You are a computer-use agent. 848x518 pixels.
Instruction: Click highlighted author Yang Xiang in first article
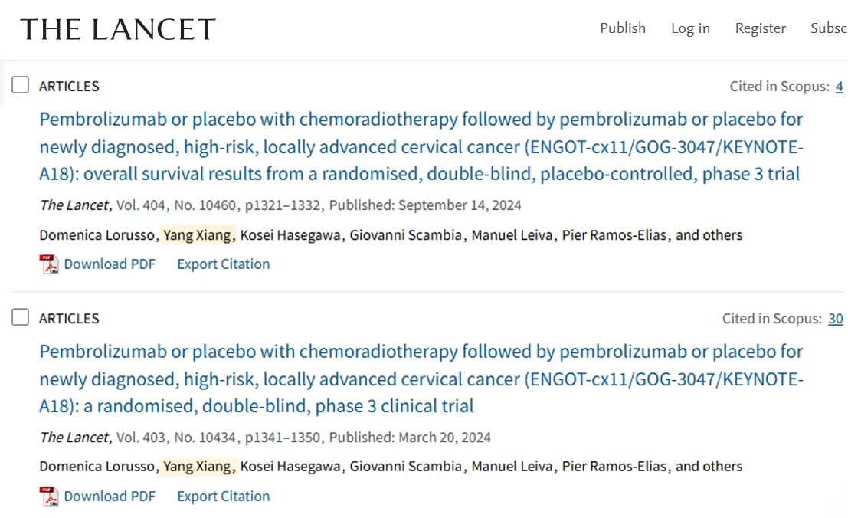tap(197, 235)
